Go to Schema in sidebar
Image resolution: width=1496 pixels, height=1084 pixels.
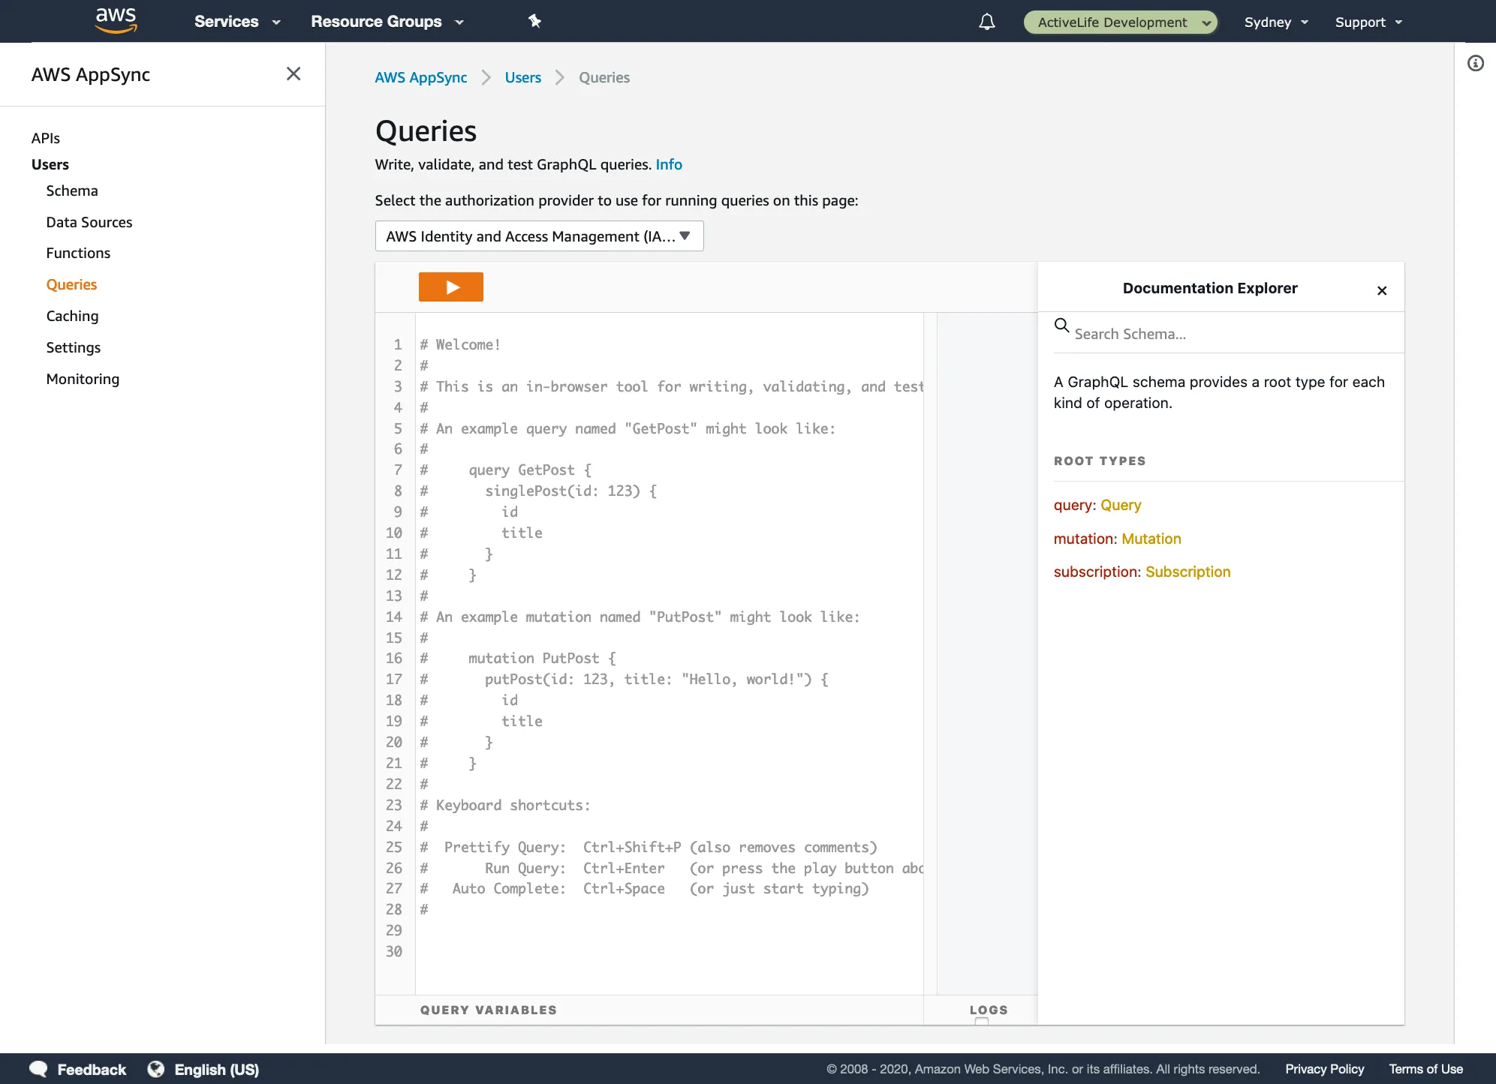pyautogui.click(x=72, y=191)
